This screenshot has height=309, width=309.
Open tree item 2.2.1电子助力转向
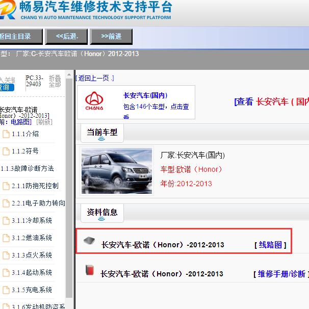coord(38,203)
